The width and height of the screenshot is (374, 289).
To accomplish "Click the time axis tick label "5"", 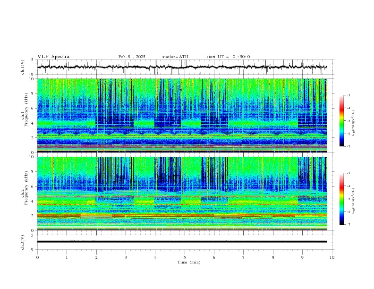I will click(185, 257).
